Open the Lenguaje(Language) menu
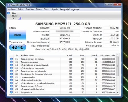Screen dimensions: 128x102 point(70,9)
